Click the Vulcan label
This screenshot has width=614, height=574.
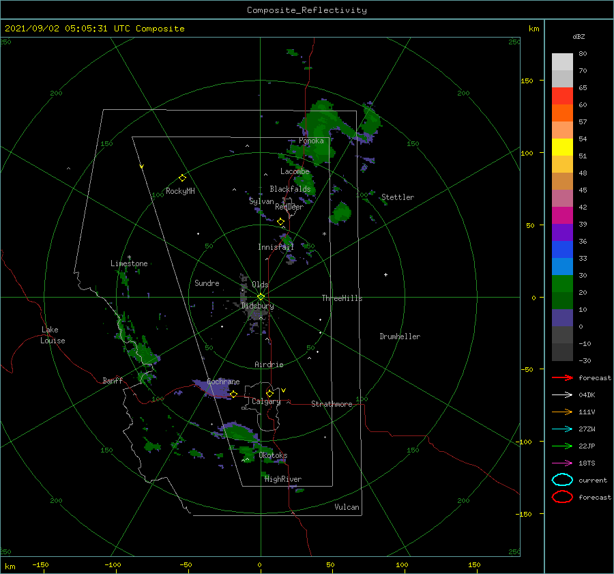click(347, 507)
